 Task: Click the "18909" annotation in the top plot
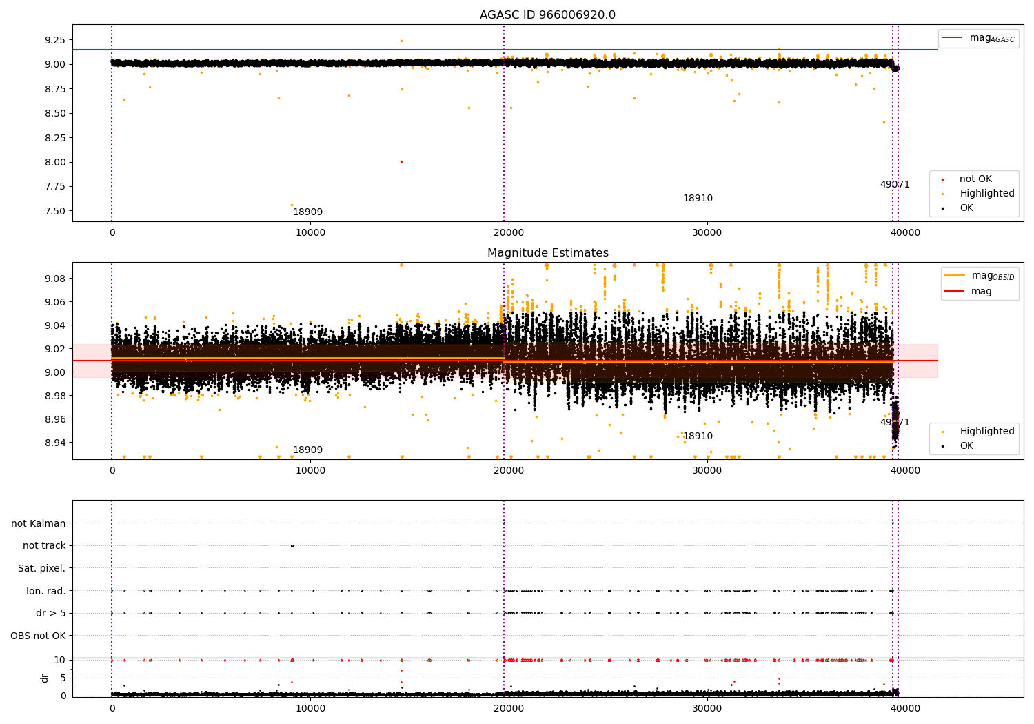307,212
